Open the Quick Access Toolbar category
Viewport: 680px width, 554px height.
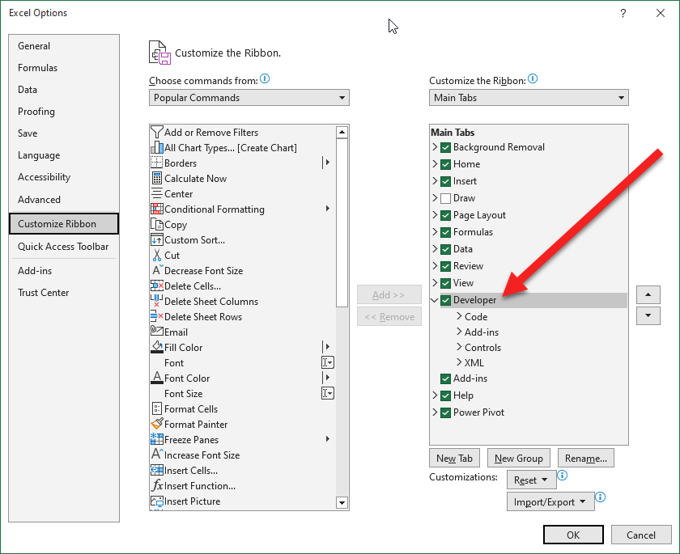point(63,247)
